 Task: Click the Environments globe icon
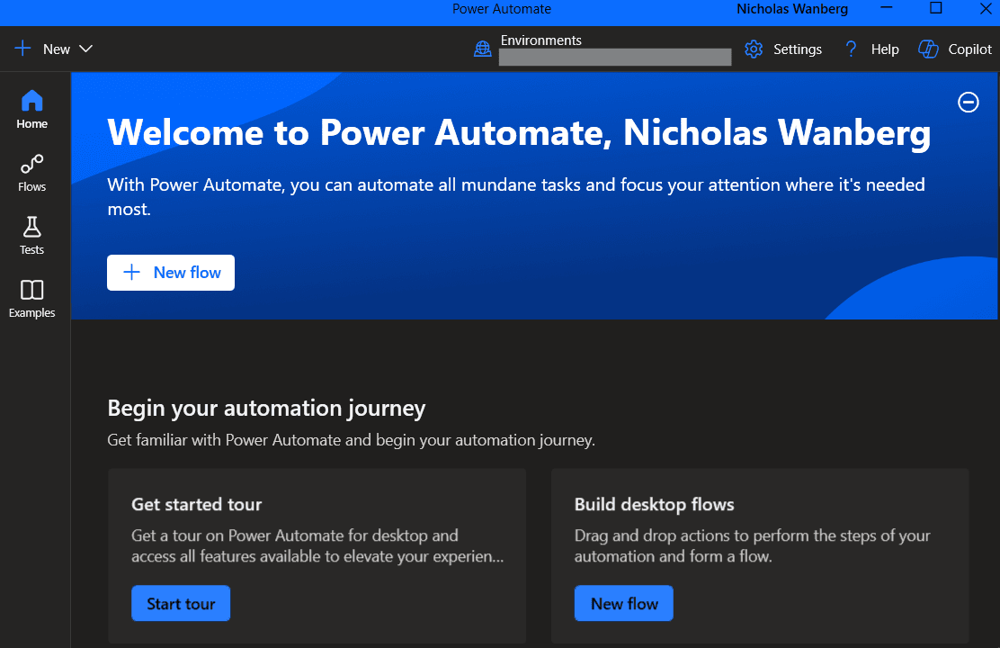point(483,49)
